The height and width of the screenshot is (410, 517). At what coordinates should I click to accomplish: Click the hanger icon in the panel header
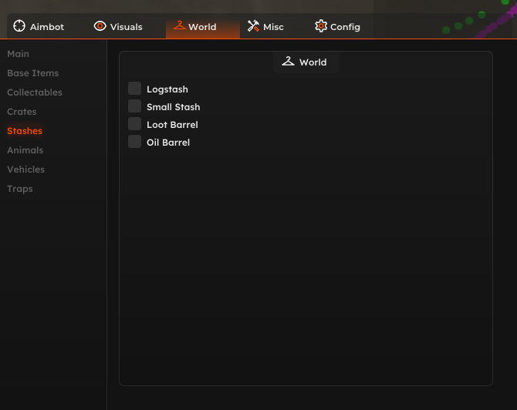(x=288, y=61)
